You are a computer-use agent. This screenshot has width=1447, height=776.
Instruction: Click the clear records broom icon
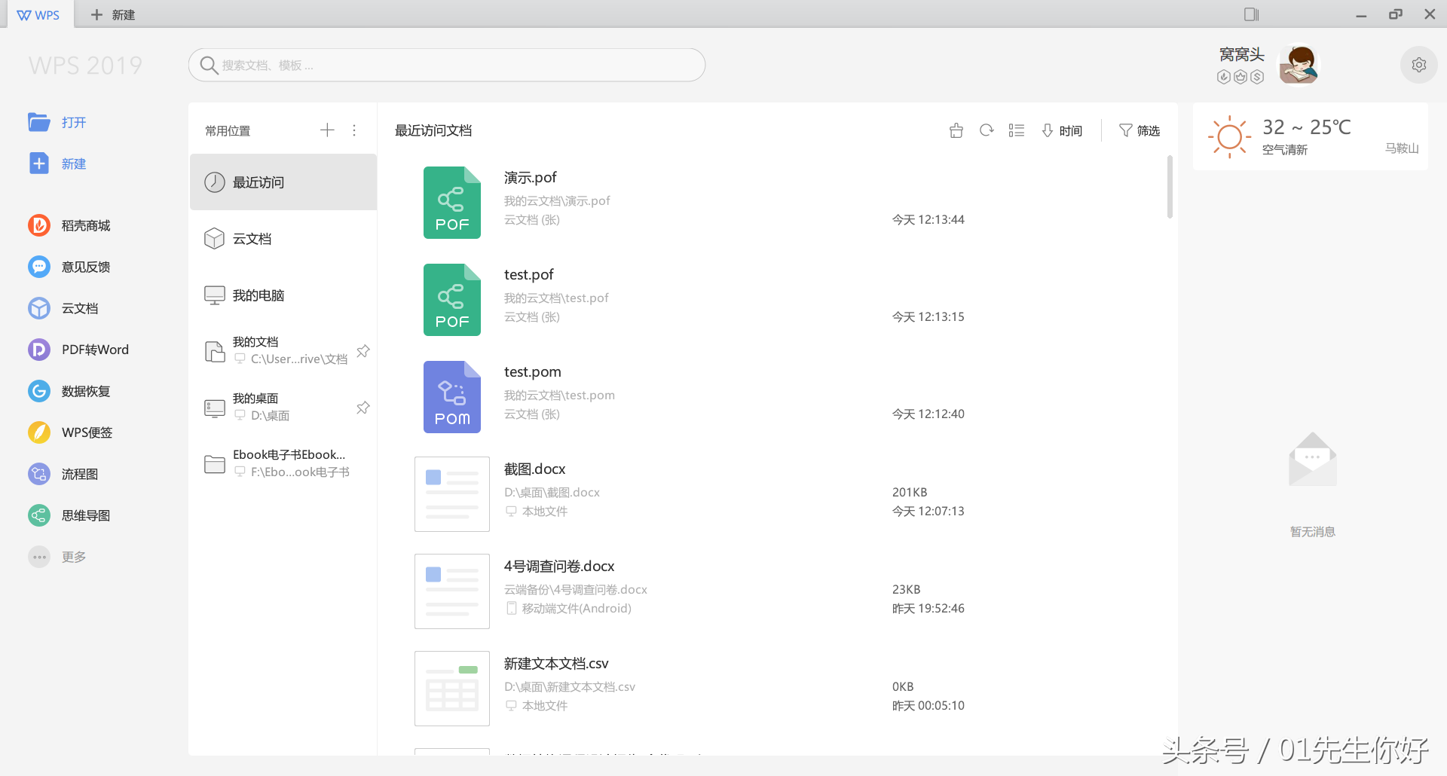coord(956,130)
